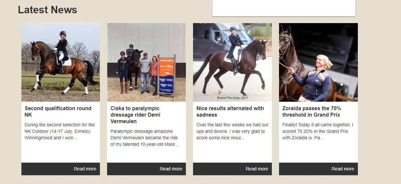
Task: Open Zoraida passes the 70% threshold headline
Action: [311, 111]
